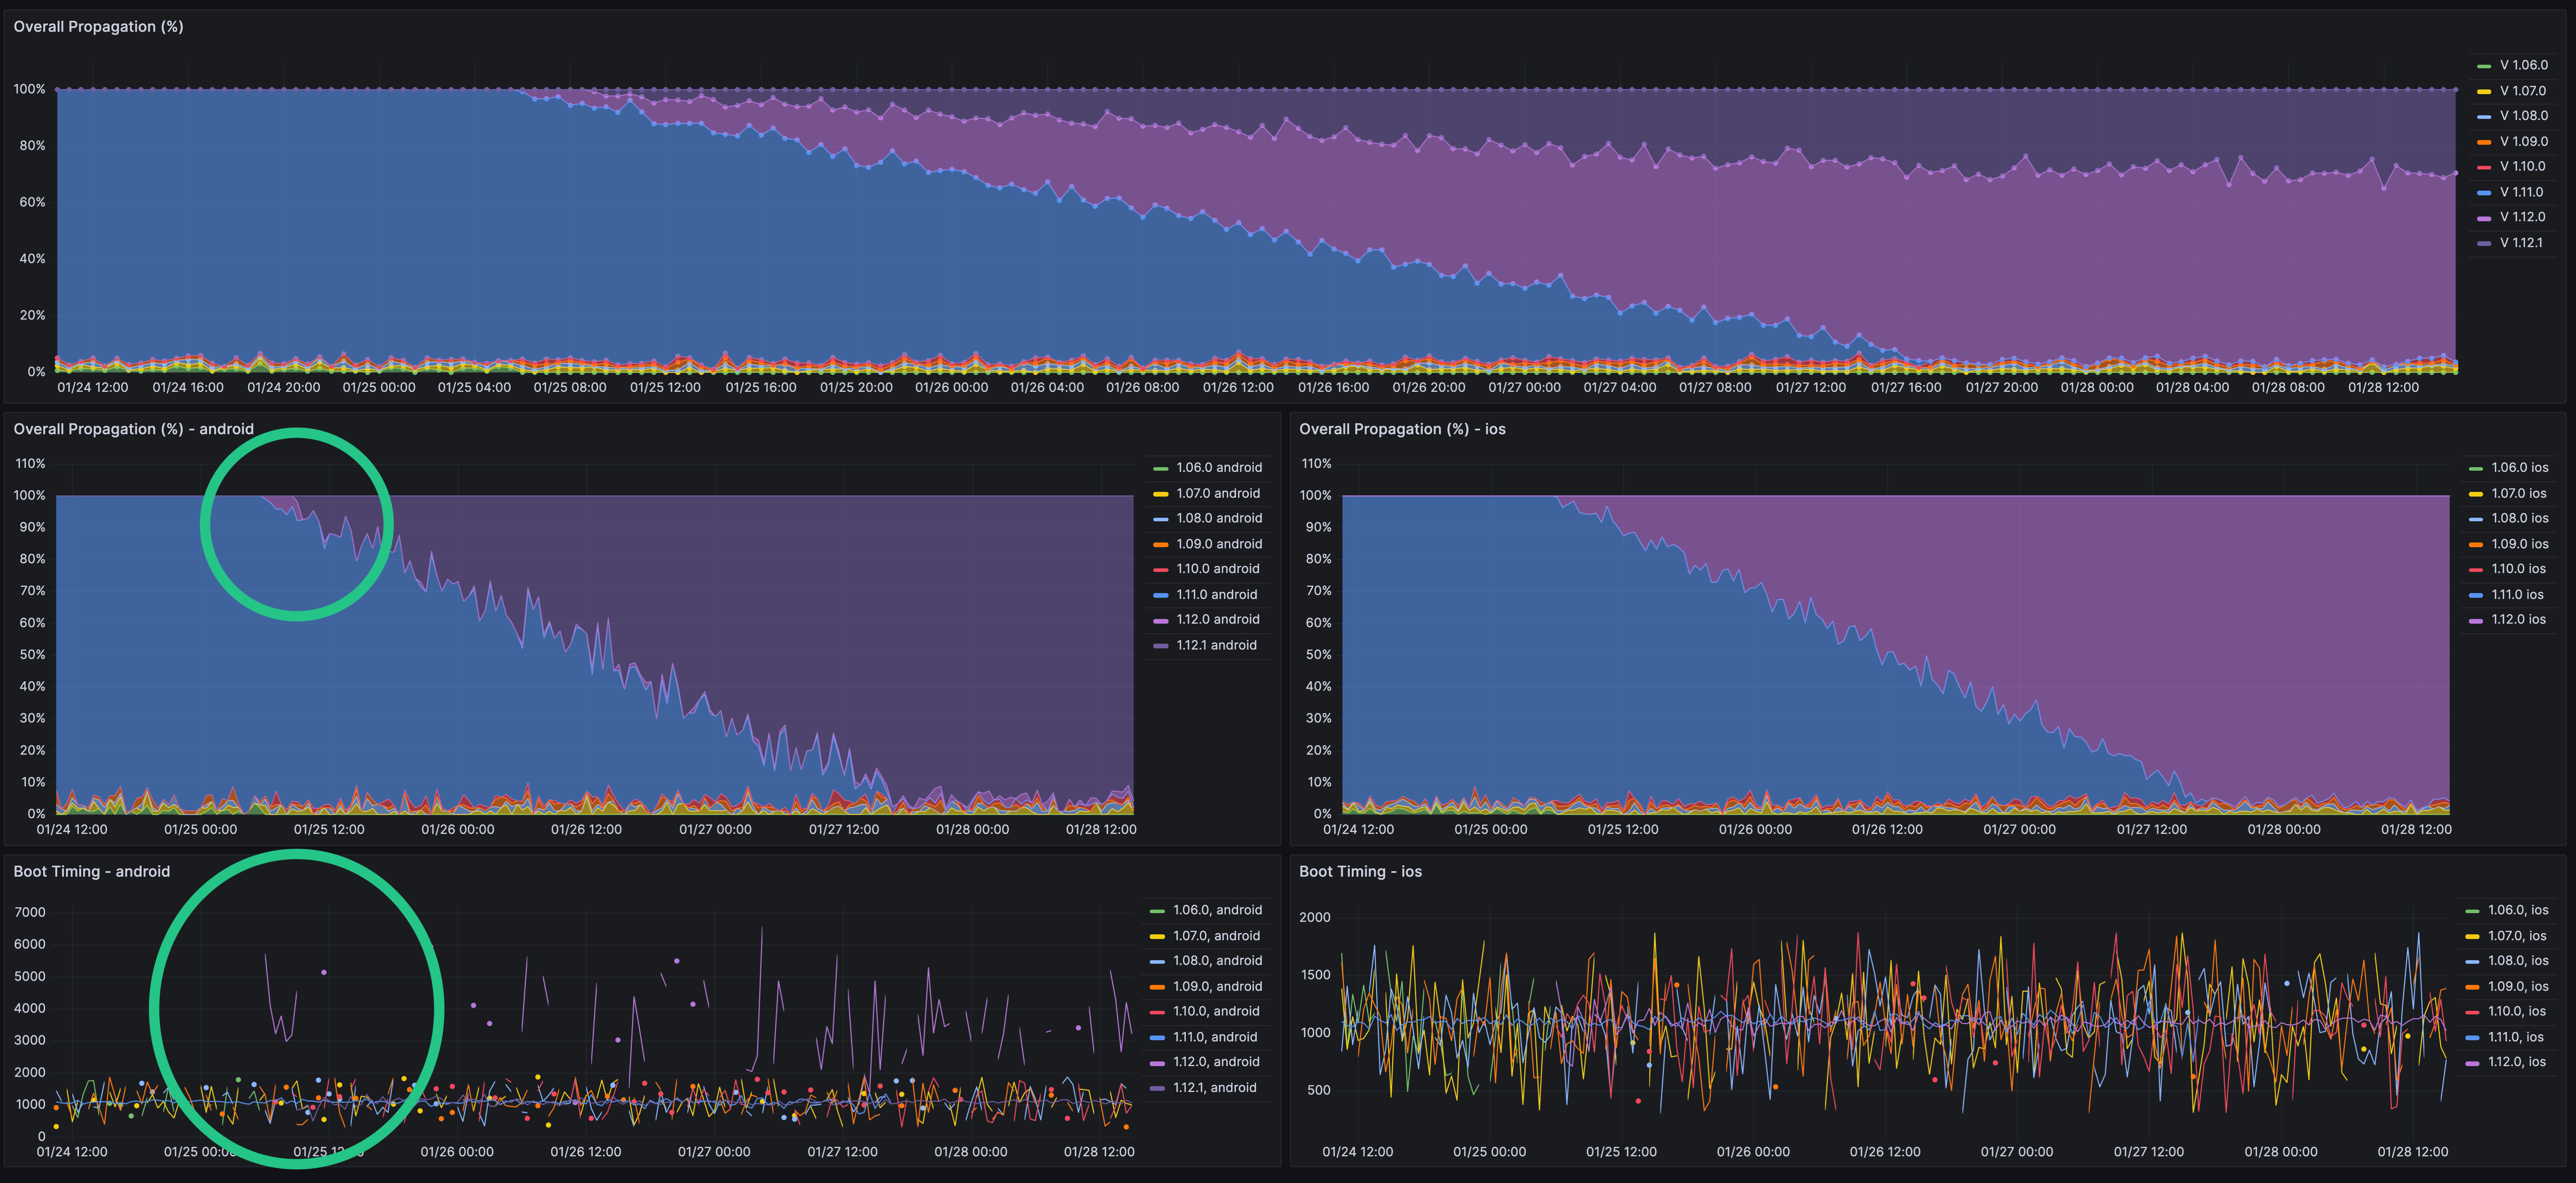Click V 1.12.0 purple legend color swatch
The width and height of the screenshot is (2576, 1183).
pos(2484,218)
